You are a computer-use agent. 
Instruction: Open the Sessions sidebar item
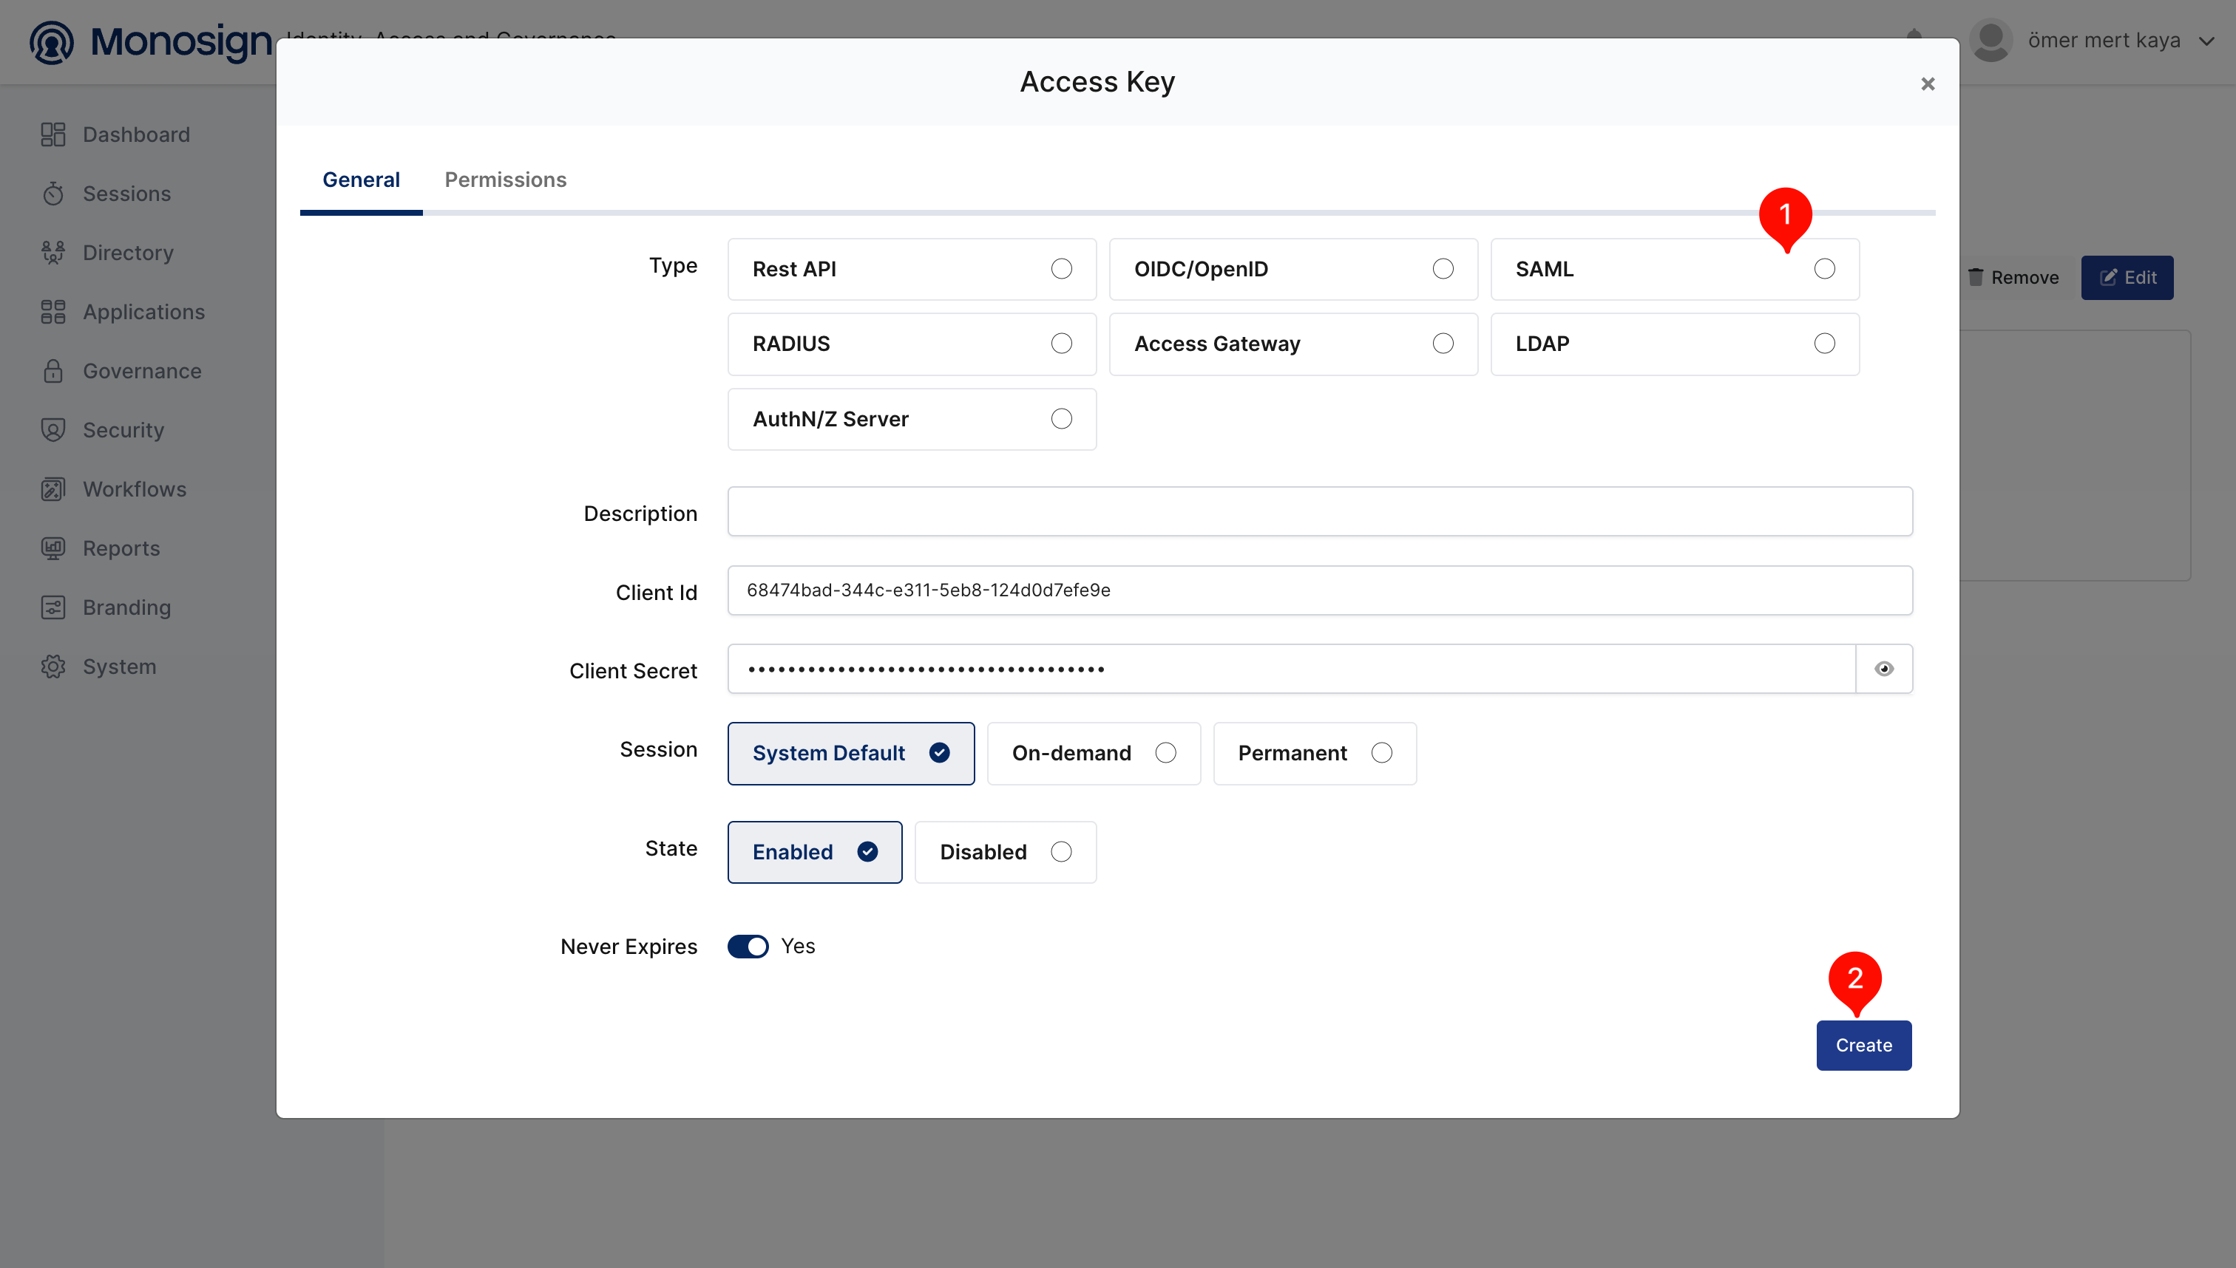click(106, 194)
